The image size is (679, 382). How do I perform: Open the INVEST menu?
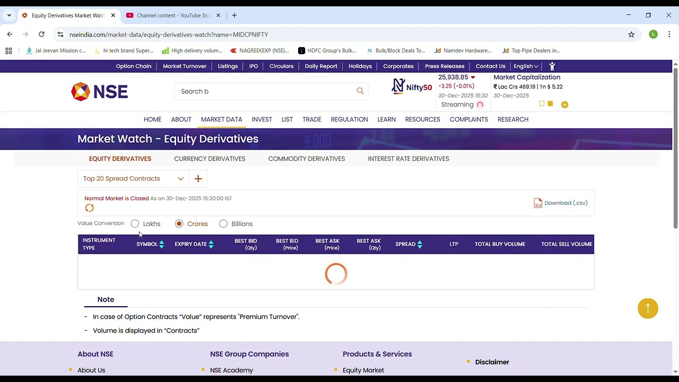point(262,119)
